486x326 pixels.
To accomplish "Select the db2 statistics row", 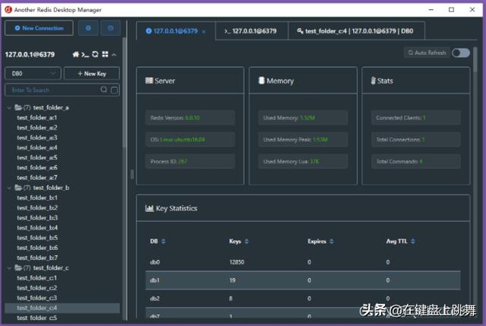I will pos(303,299).
